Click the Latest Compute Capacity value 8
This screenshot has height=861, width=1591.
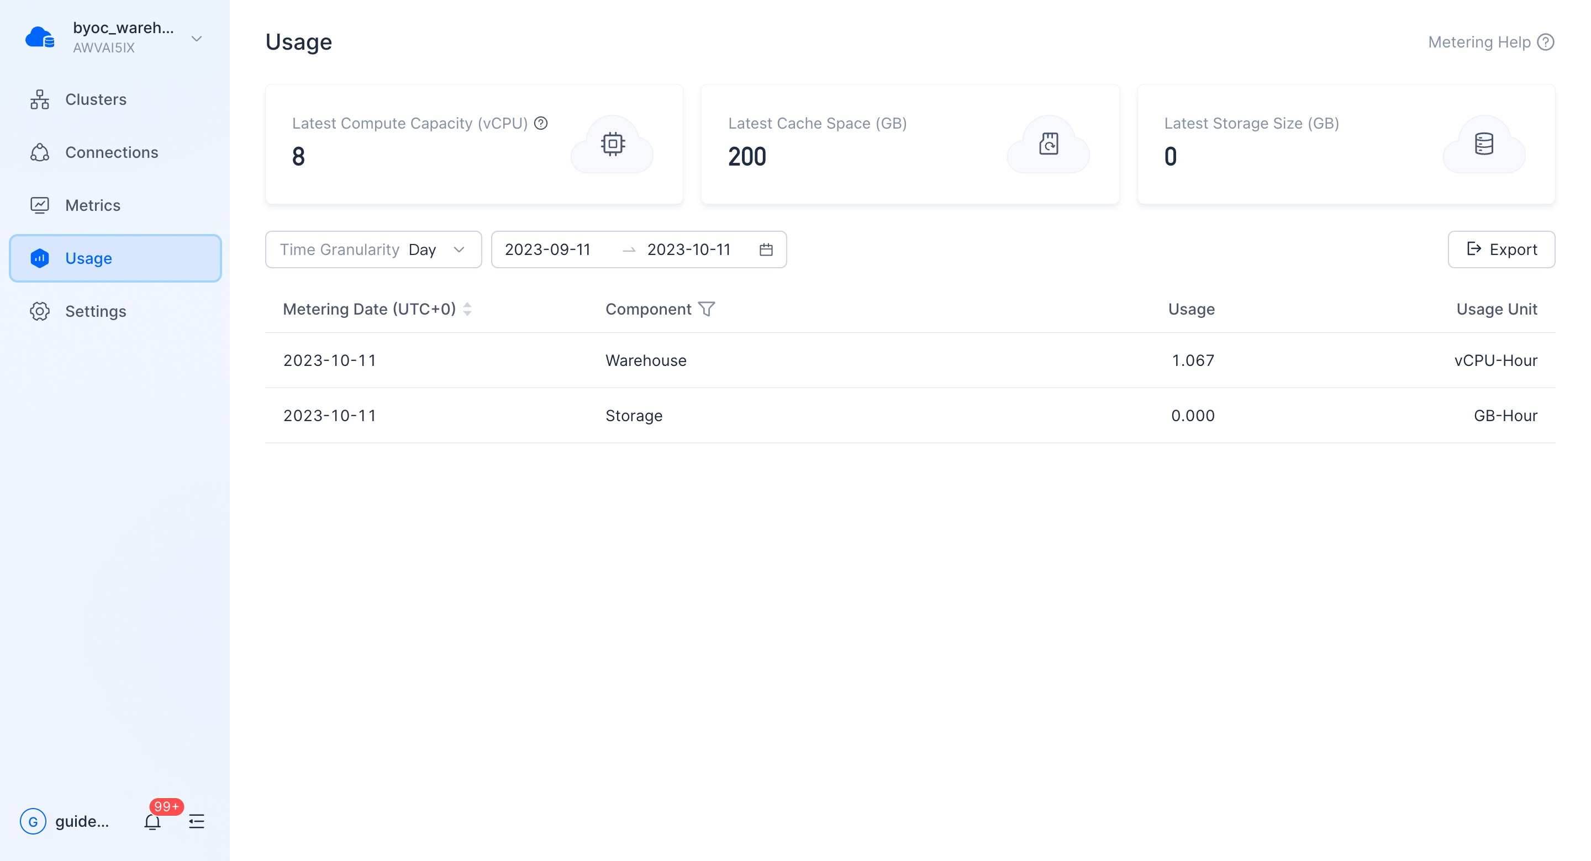pyautogui.click(x=298, y=157)
